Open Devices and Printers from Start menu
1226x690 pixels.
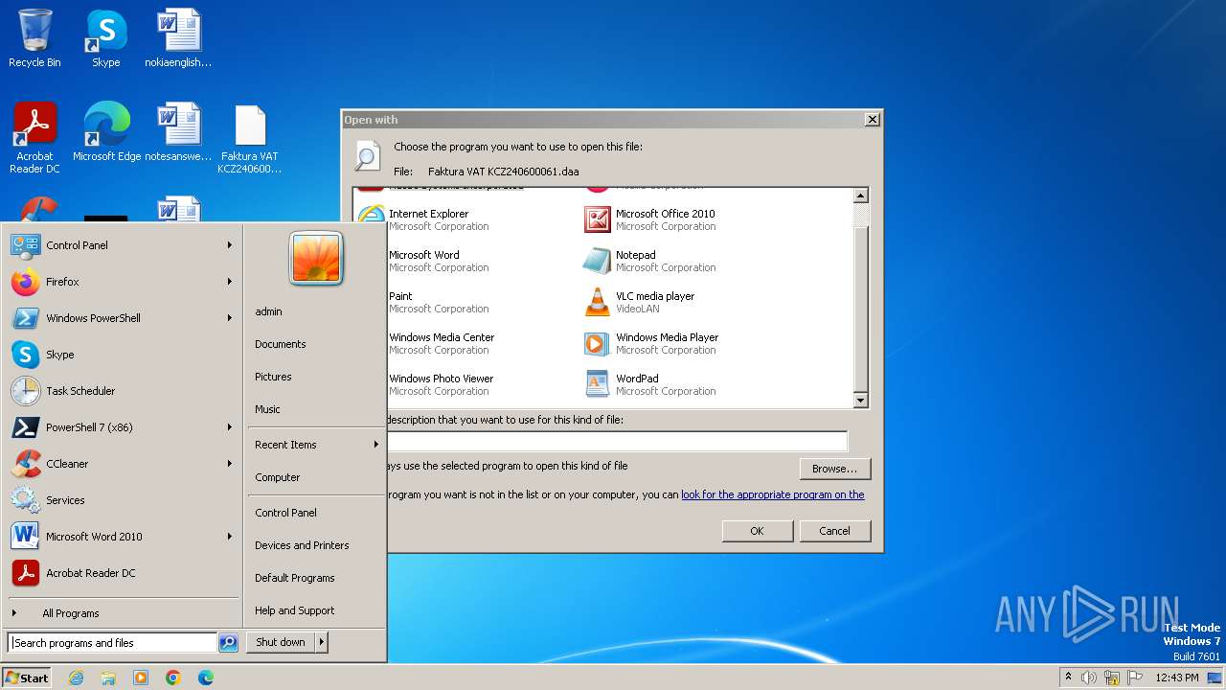[x=302, y=545]
